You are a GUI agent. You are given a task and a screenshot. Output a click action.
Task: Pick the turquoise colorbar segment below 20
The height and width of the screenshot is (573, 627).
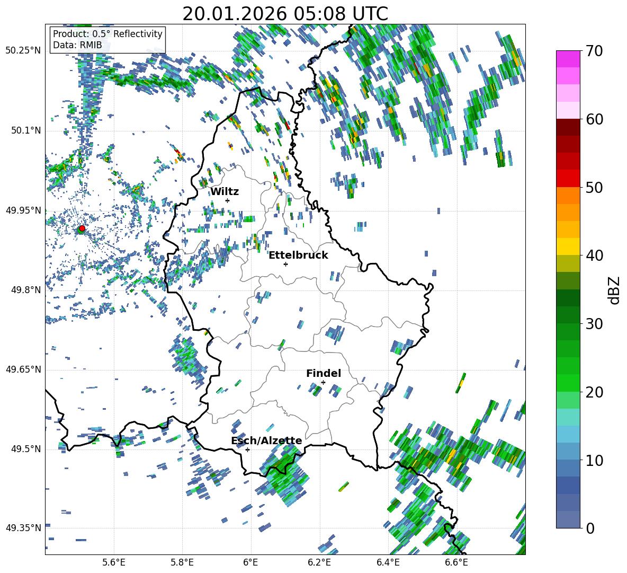568,417
